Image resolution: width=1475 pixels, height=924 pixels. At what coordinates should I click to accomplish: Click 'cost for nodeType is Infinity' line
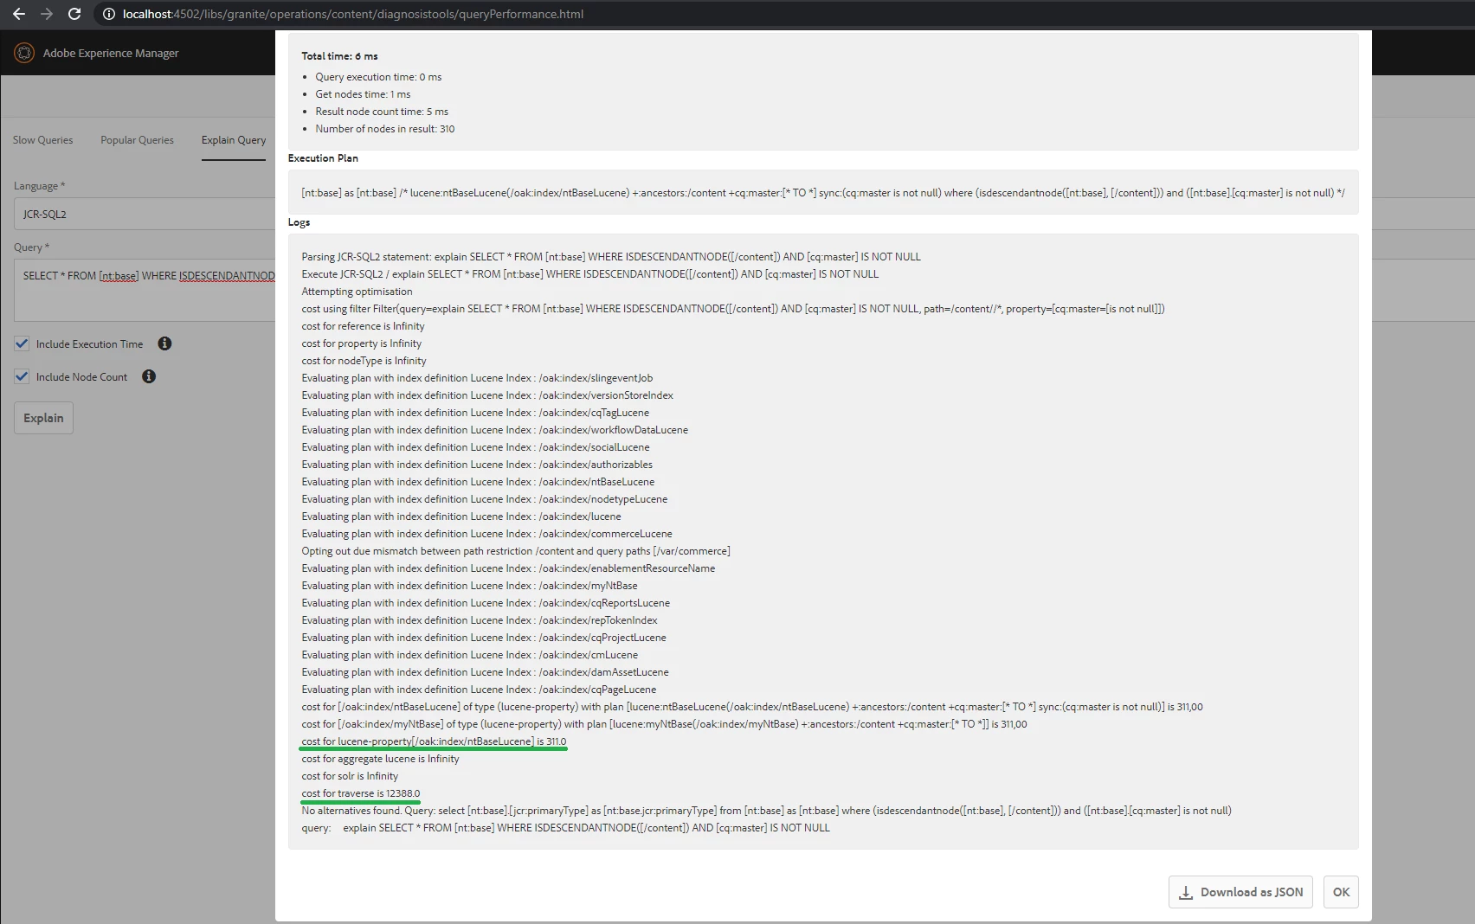point(364,361)
